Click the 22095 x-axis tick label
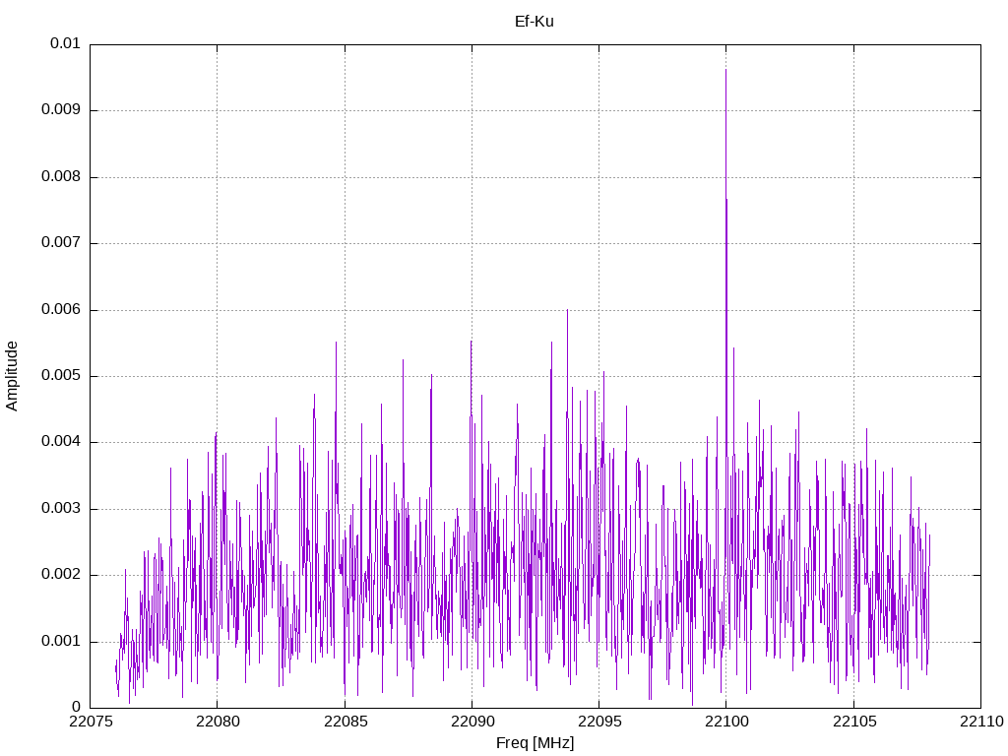 click(x=599, y=722)
